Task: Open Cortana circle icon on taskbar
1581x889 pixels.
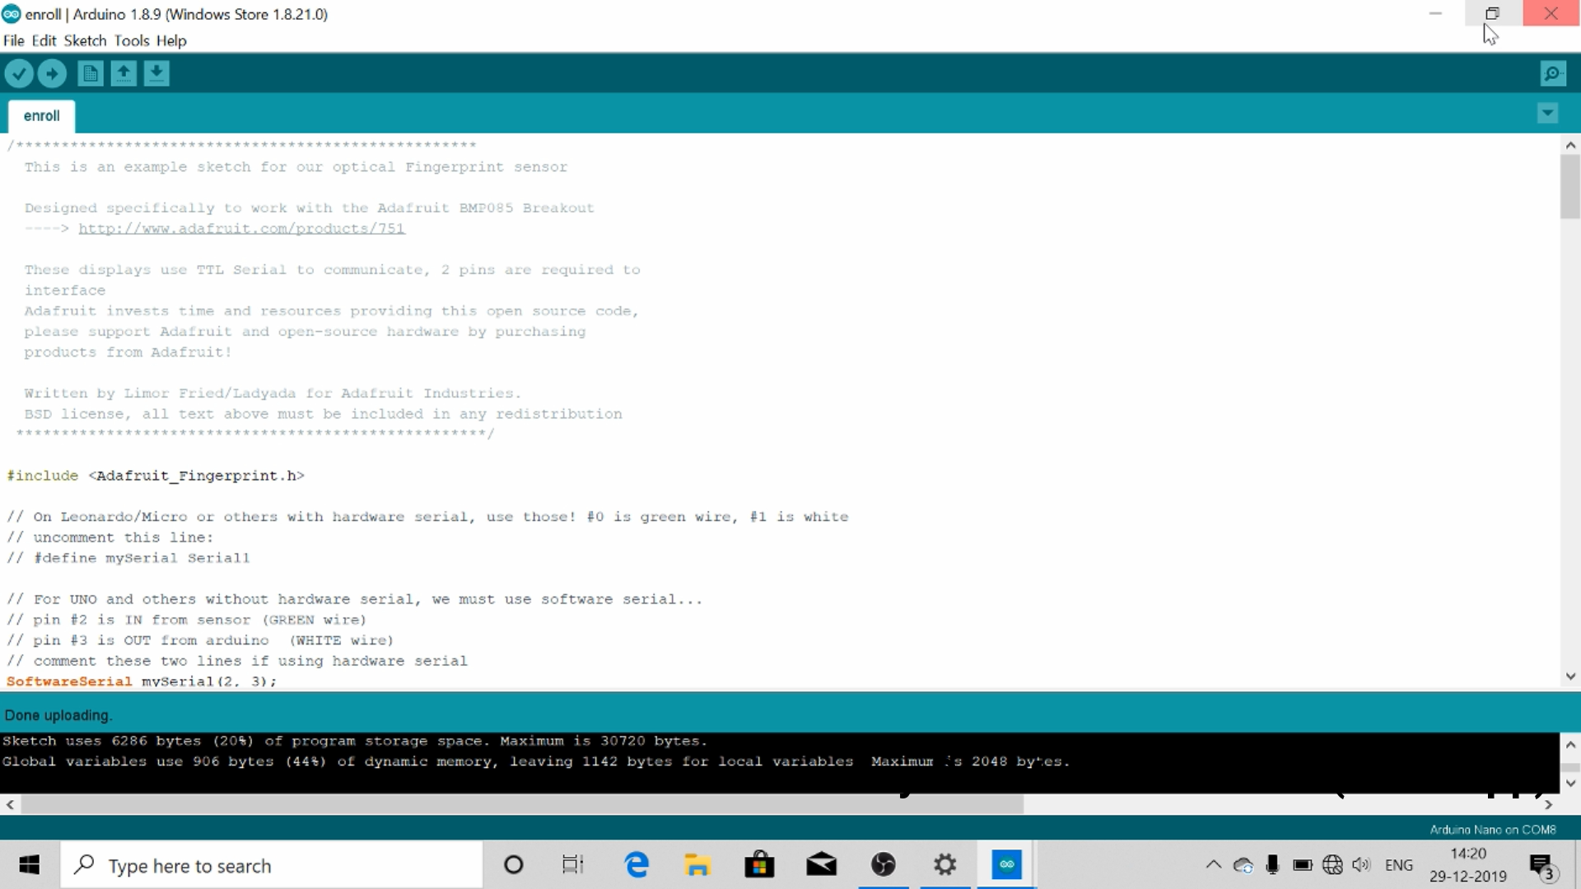Action: click(x=513, y=865)
